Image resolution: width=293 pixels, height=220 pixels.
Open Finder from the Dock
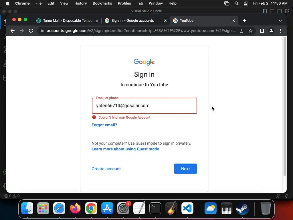(27, 208)
